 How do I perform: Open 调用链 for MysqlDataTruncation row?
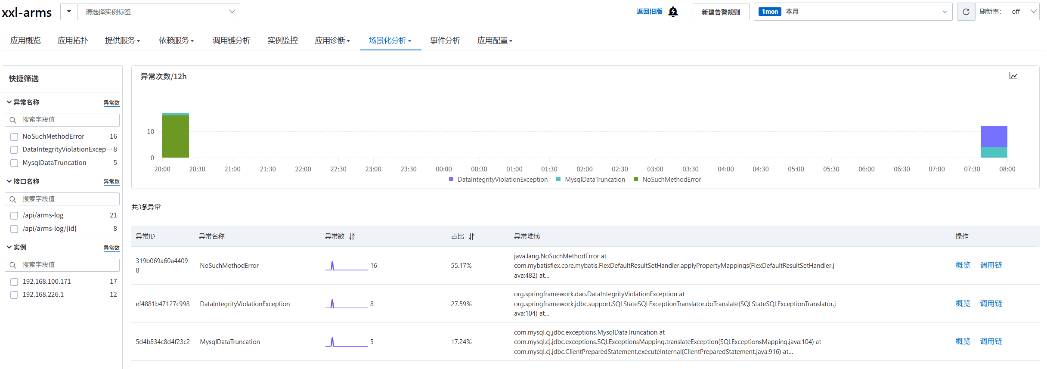pos(991,341)
